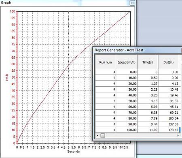The image size is (182, 158).
Task: Select the distance cell 45.61
Action: (x=169, y=107)
